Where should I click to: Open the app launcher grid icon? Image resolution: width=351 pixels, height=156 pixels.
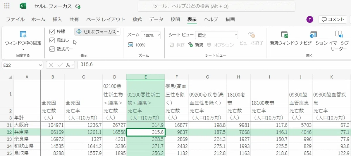[x=7, y=6]
